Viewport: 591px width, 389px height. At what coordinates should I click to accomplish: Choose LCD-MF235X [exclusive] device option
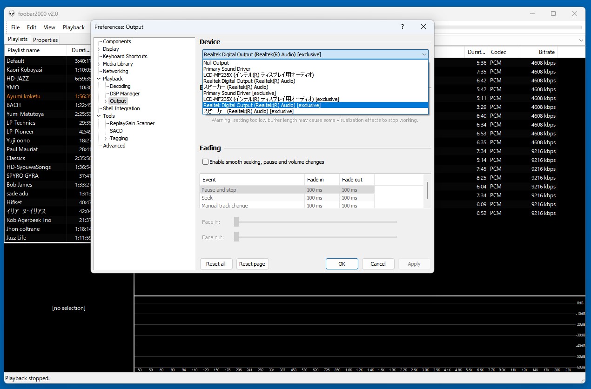316,99
